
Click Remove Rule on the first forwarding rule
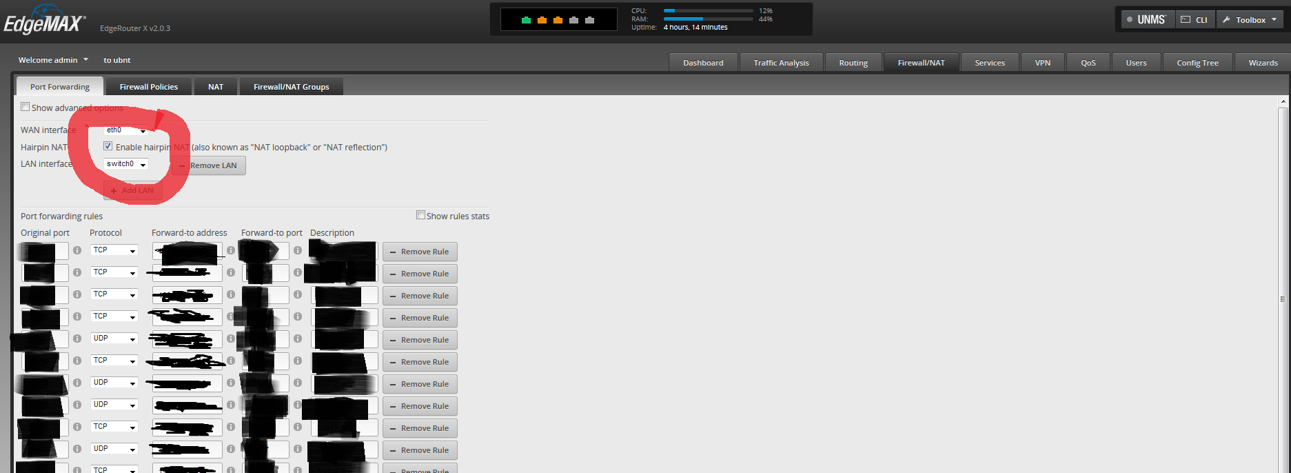(420, 252)
